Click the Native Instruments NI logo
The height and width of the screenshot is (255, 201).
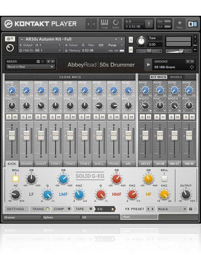click(193, 24)
